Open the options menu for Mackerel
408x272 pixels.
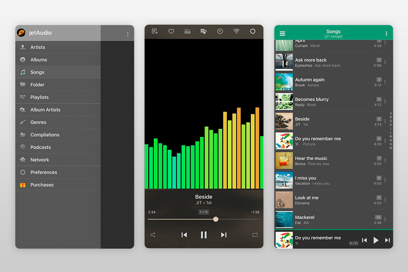[385, 219]
